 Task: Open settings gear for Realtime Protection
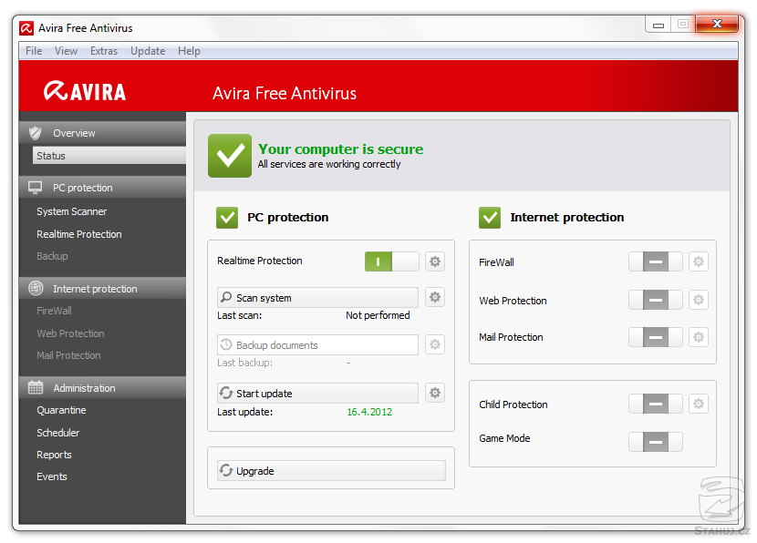click(435, 261)
